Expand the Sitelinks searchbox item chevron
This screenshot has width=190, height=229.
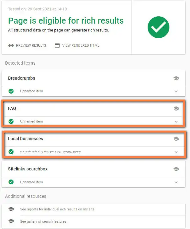point(176,182)
